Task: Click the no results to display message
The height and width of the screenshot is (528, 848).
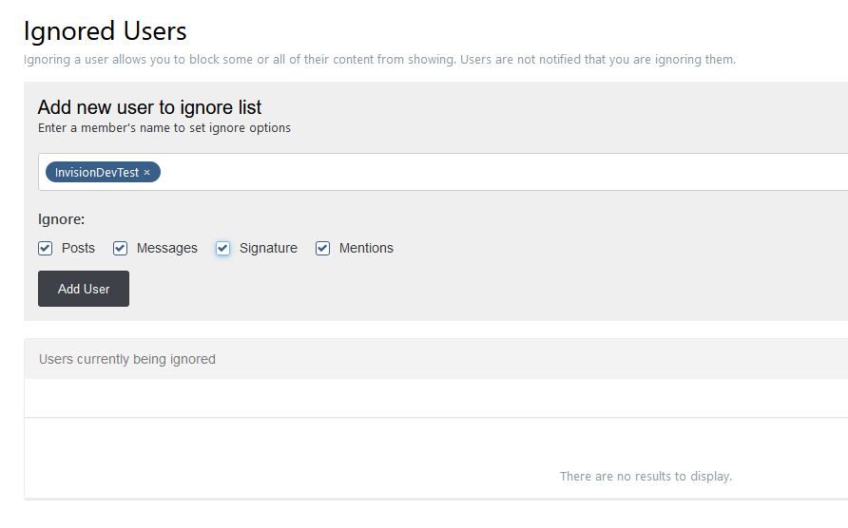Action: point(646,476)
